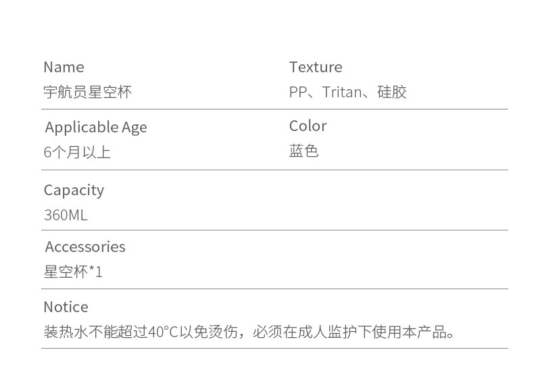Select the 蓝色 color value
The height and width of the screenshot is (373, 534).
point(304,151)
